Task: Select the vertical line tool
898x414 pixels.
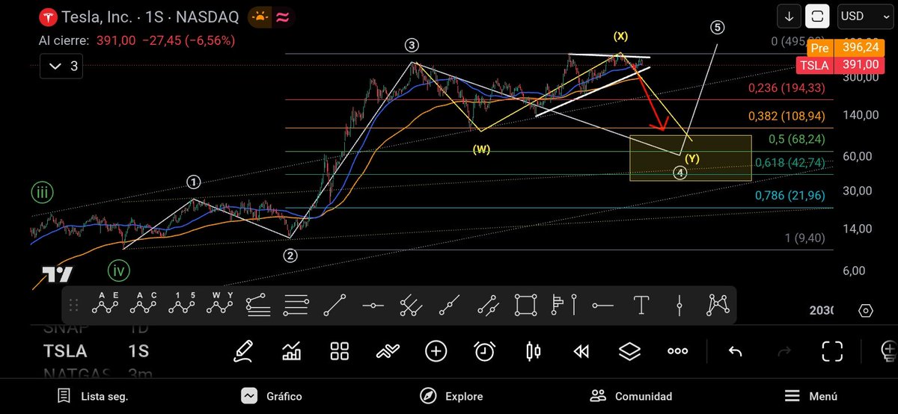Action: pyautogui.click(x=679, y=305)
